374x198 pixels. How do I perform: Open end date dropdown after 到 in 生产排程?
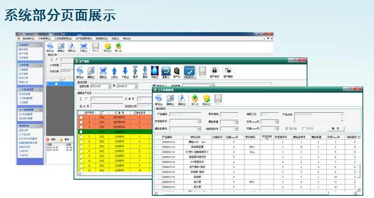(136, 86)
